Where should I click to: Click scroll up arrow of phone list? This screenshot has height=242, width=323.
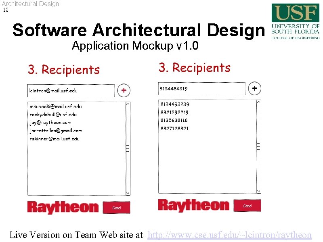coord(258,102)
